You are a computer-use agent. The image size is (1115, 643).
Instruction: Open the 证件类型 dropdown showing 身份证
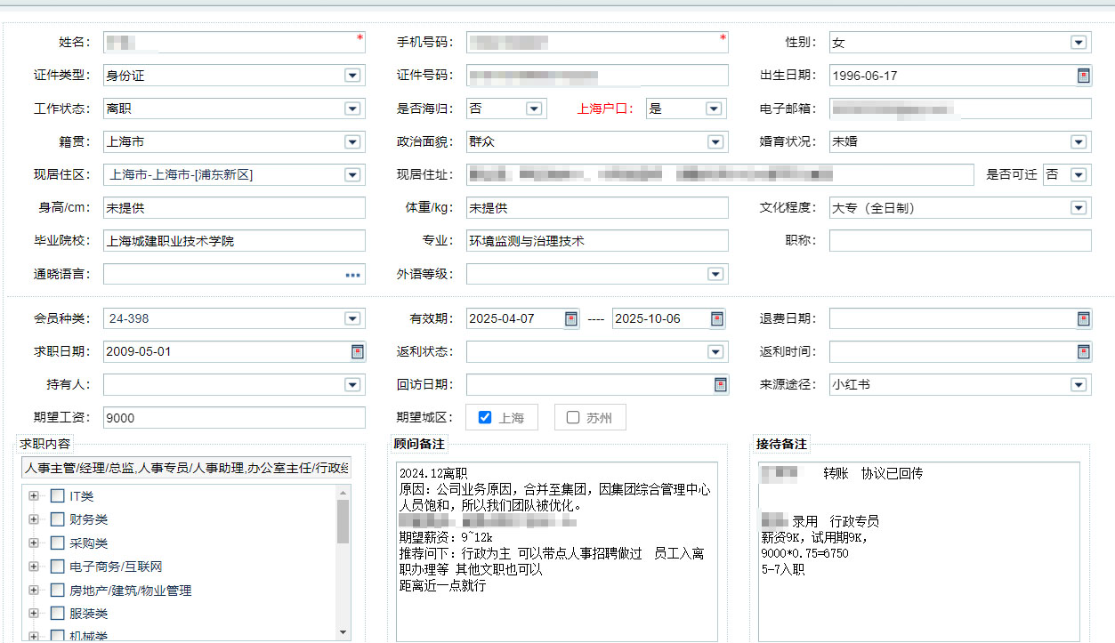(x=353, y=76)
